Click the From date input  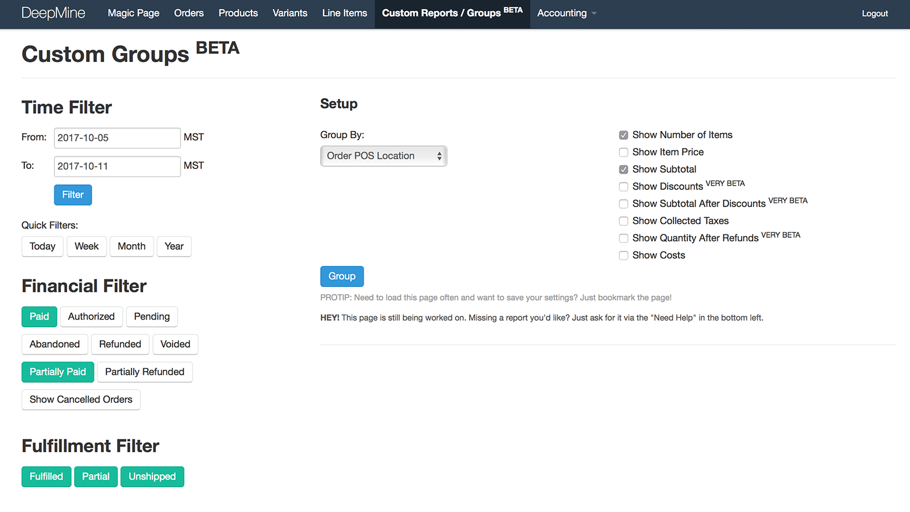[117, 138]
